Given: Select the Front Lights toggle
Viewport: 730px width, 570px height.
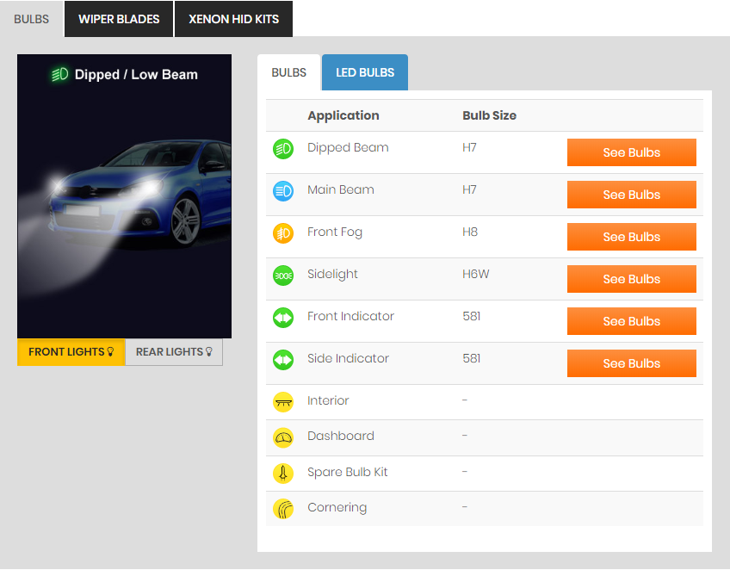Looking at the screenshot, I should 71,352.
